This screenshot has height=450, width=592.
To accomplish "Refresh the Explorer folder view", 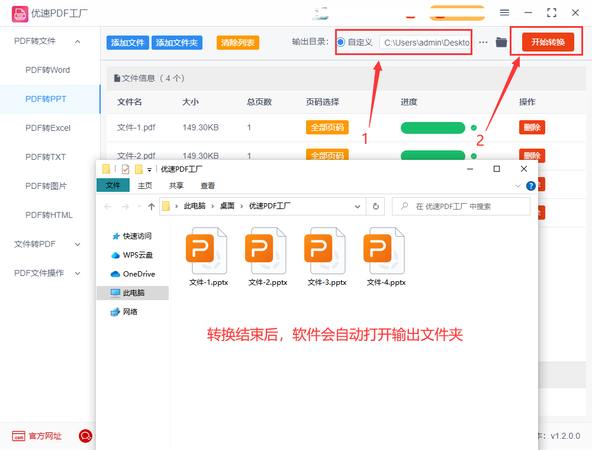I will [376, 207].
